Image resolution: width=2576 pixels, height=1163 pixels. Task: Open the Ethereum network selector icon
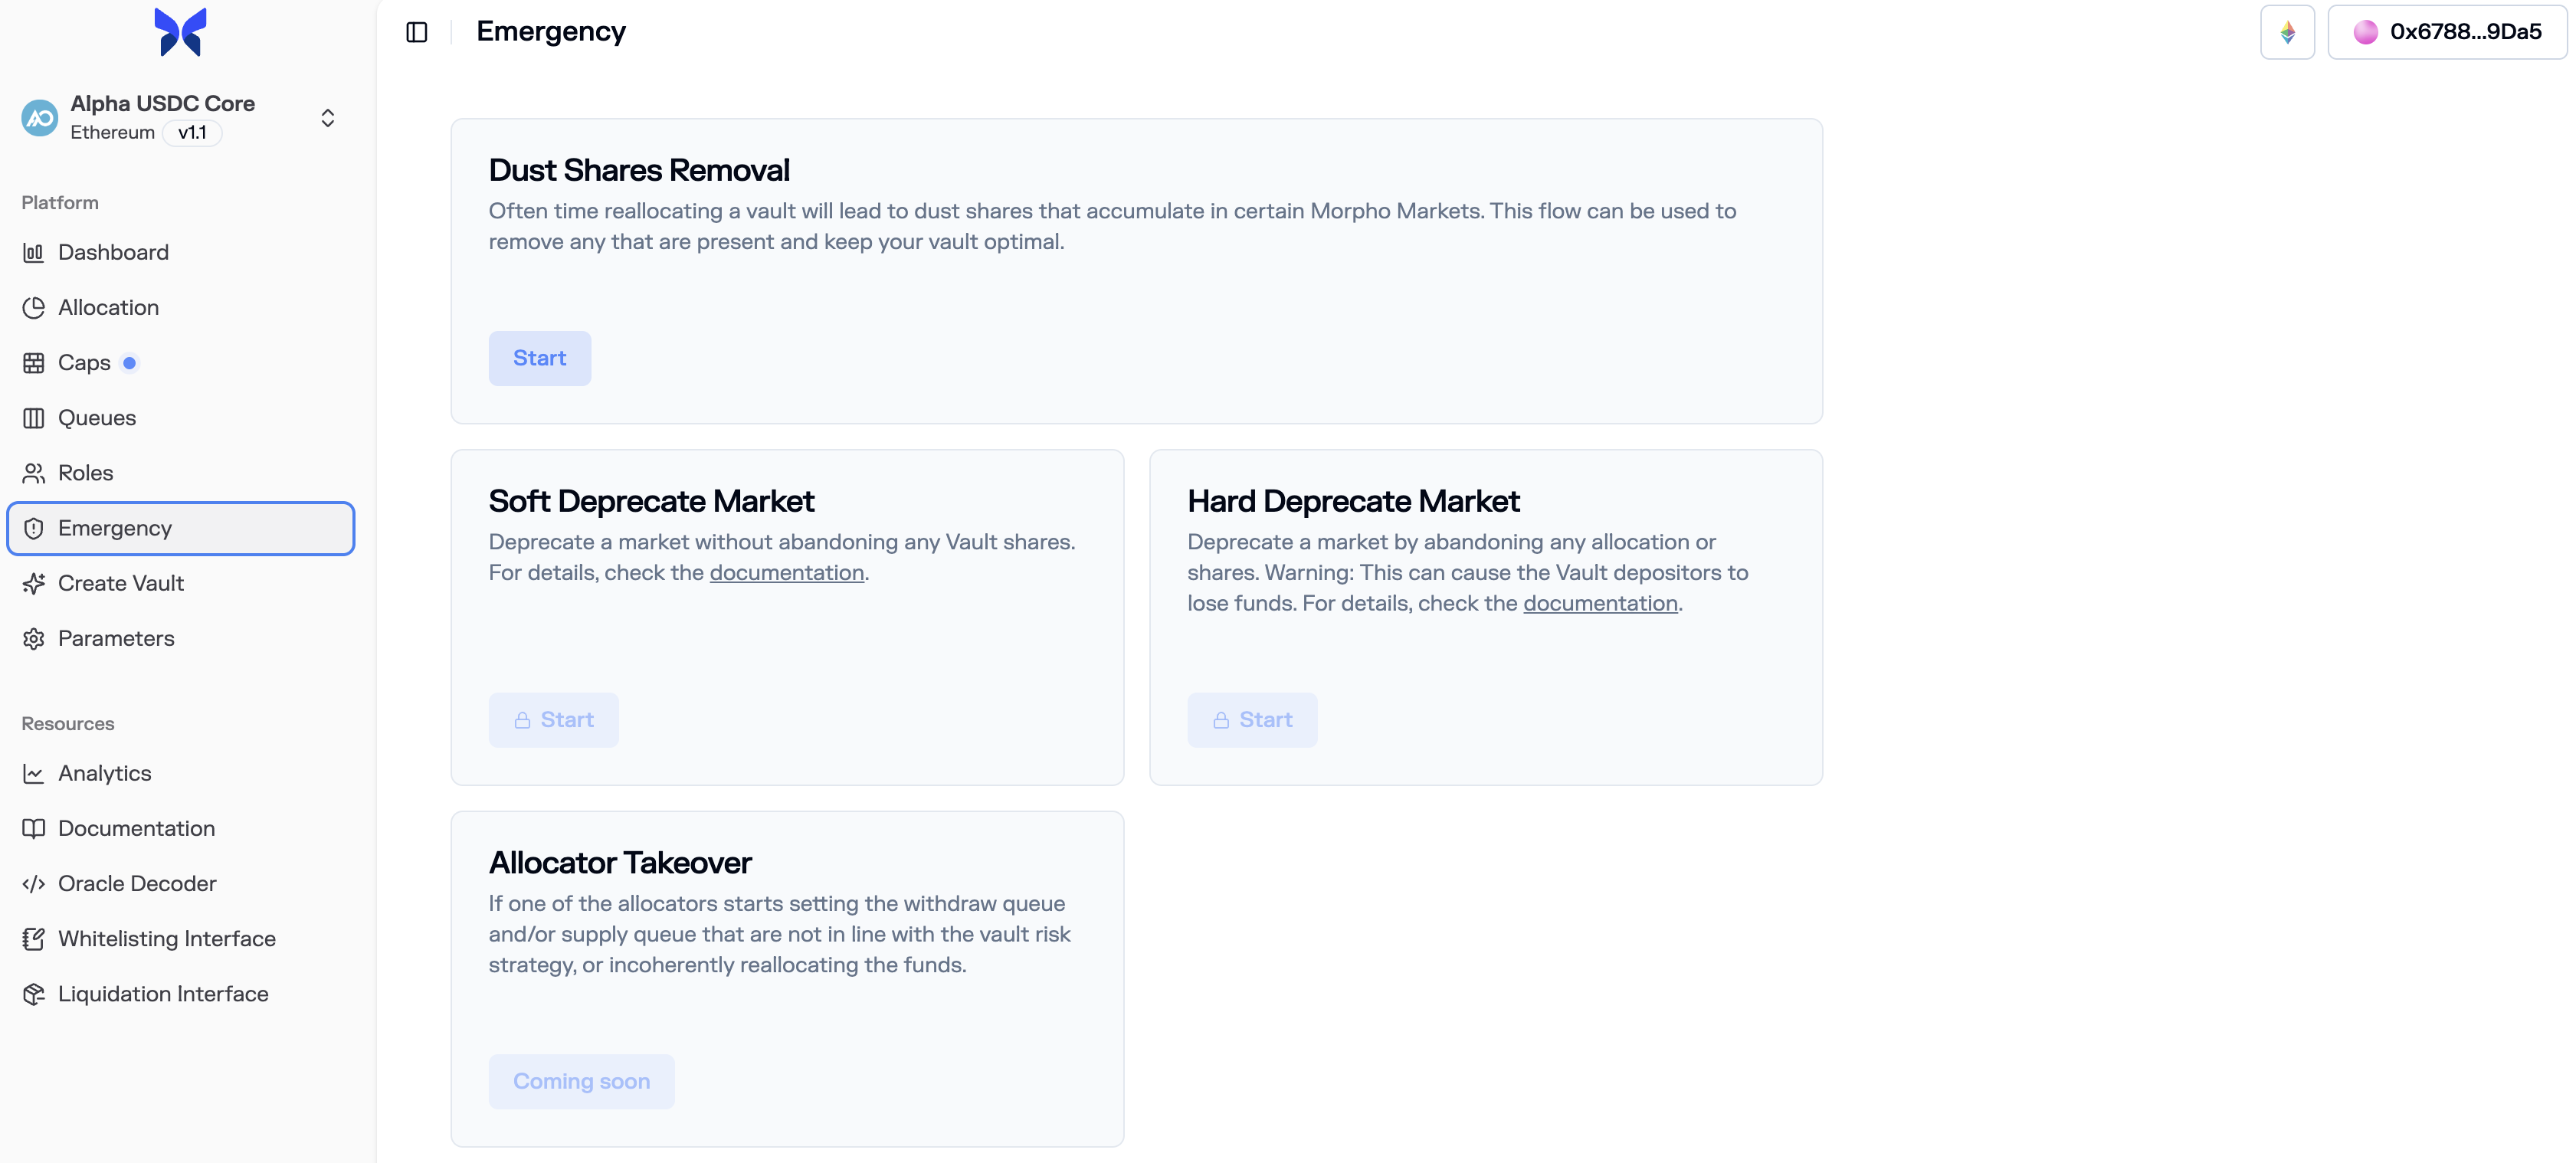(2287, 32)
